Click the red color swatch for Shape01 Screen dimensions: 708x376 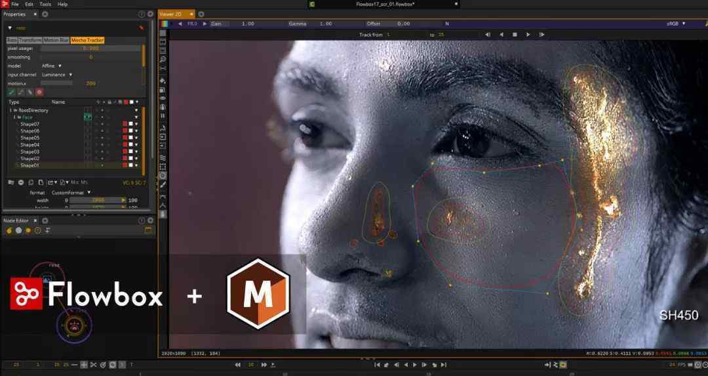point(125,165)
